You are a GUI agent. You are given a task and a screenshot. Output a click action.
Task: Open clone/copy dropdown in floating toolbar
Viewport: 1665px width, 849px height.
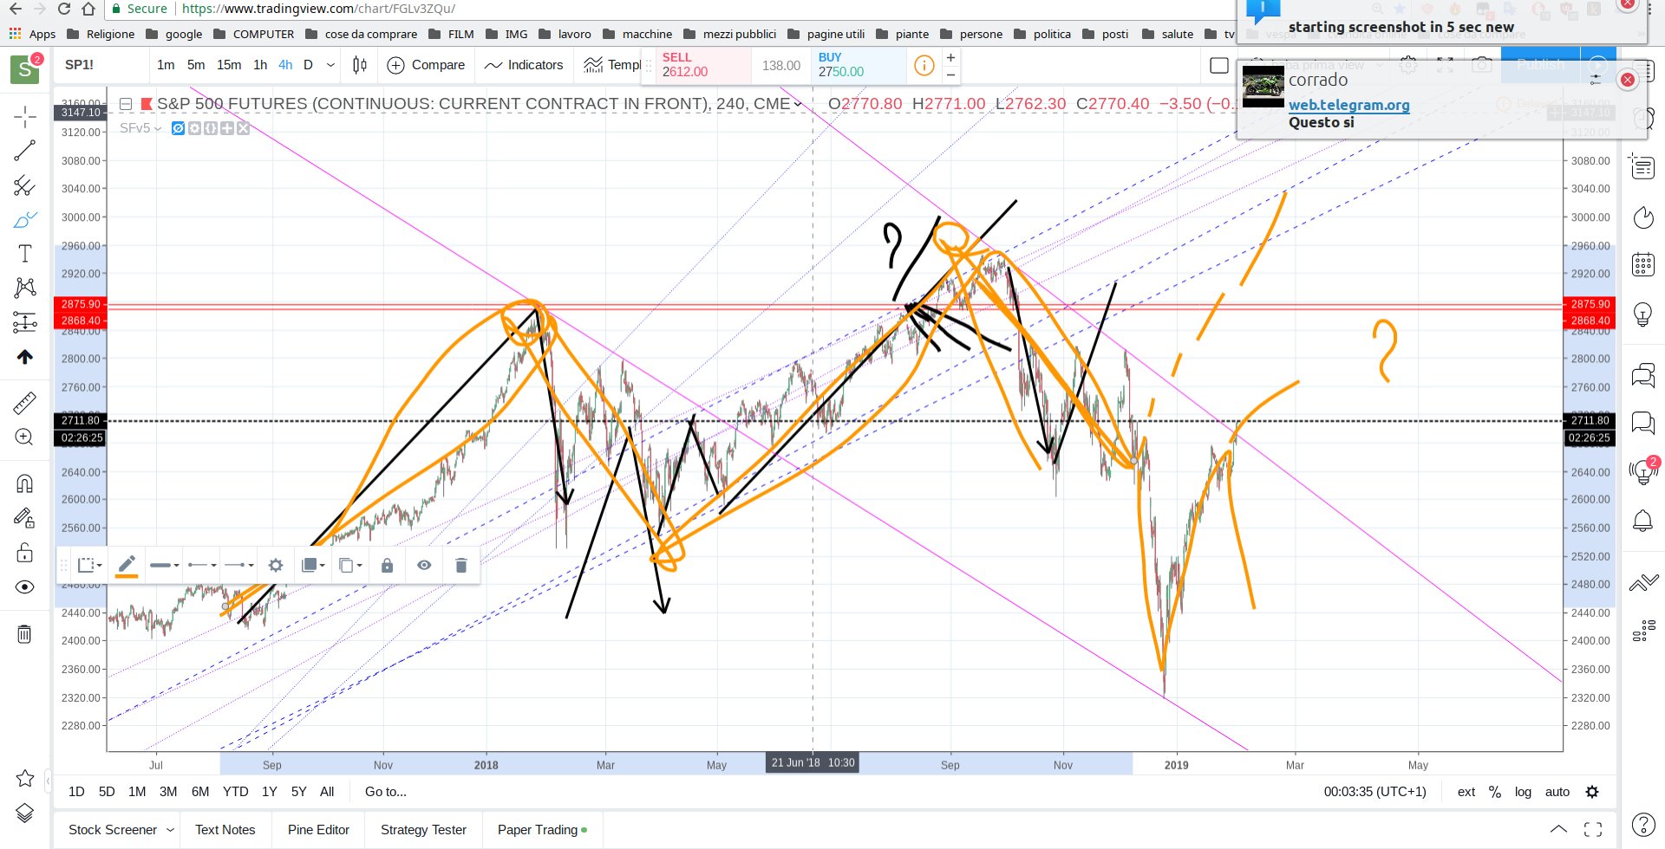350,566
